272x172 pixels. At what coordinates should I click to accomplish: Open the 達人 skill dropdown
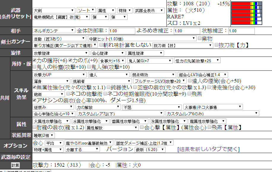pos(109,75)
